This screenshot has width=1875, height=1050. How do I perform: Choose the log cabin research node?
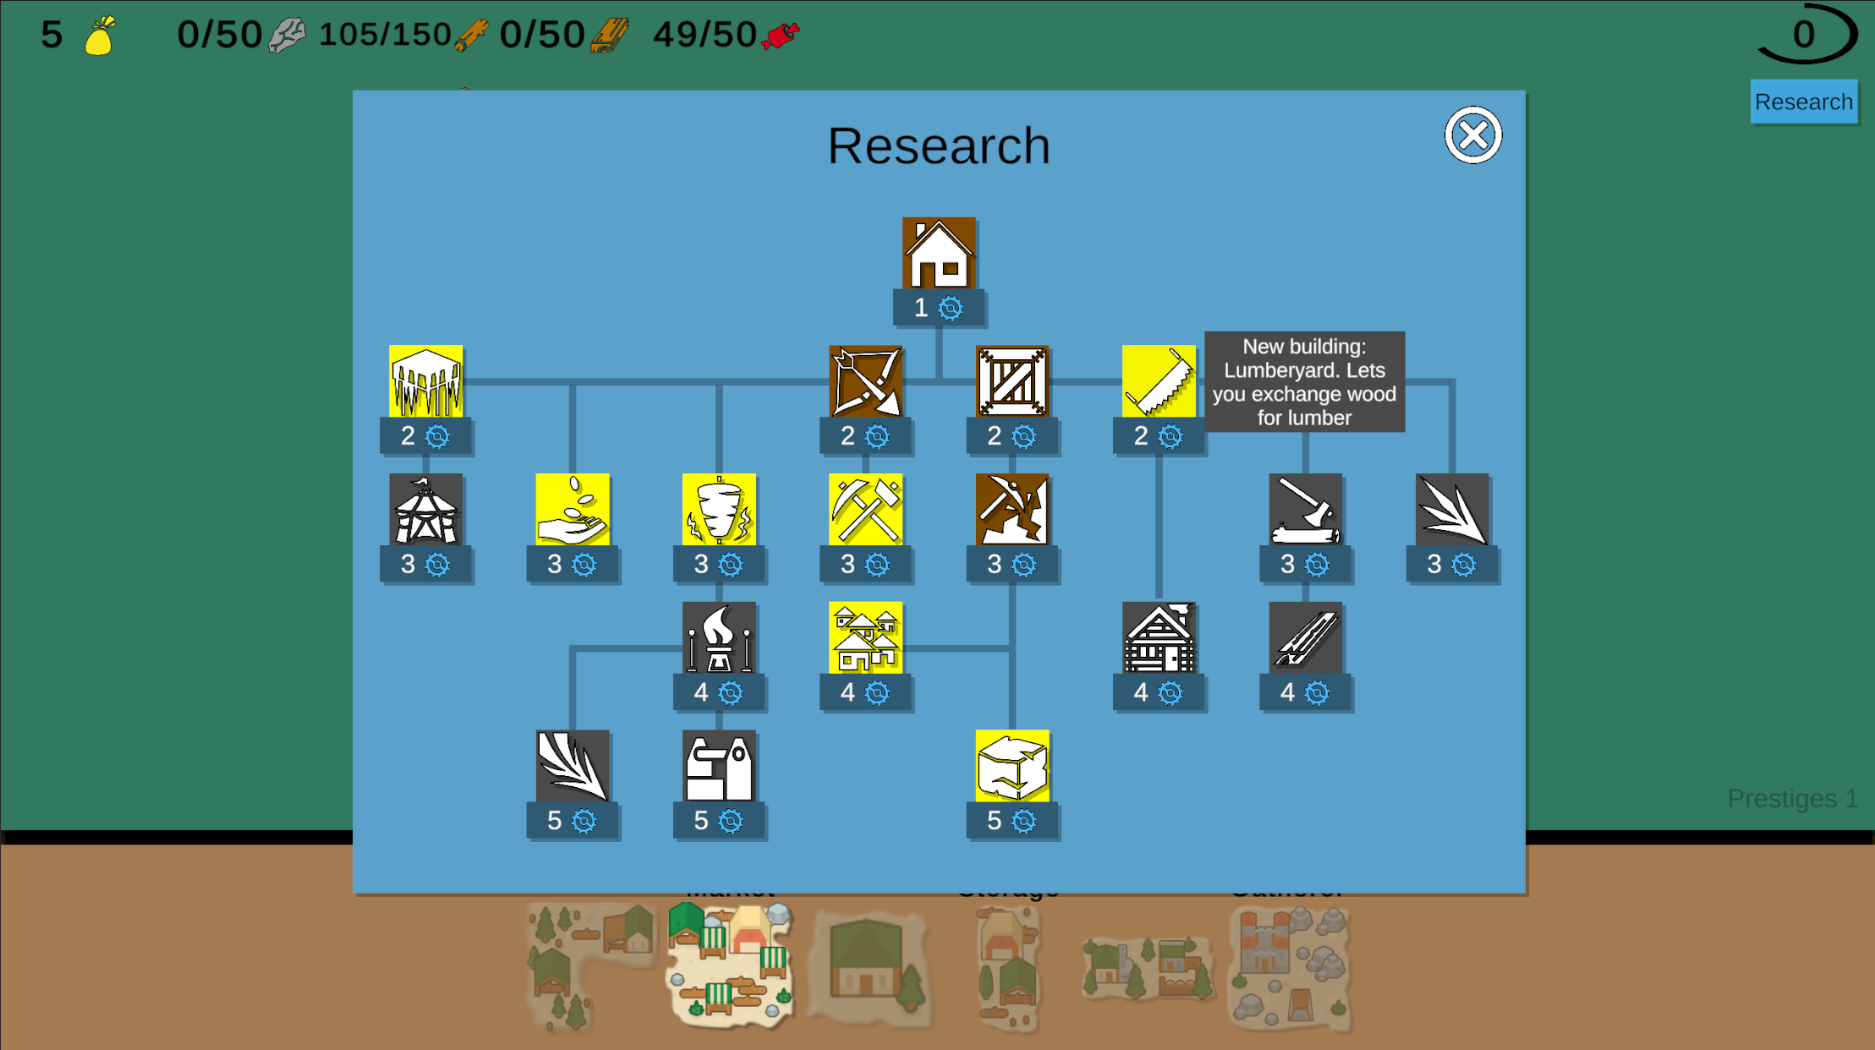click(1159, 638)
